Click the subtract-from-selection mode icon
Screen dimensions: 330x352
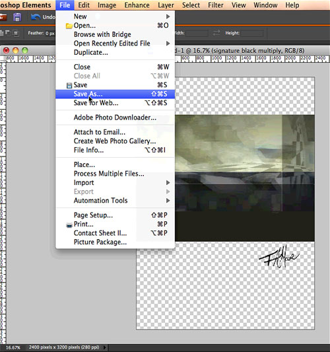8,33
